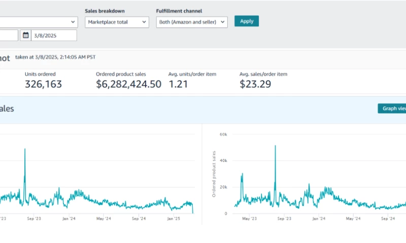Click the end date field showing 3/8/2025
This screenshot has height=243, width=406.
click(x=54, y=35)
